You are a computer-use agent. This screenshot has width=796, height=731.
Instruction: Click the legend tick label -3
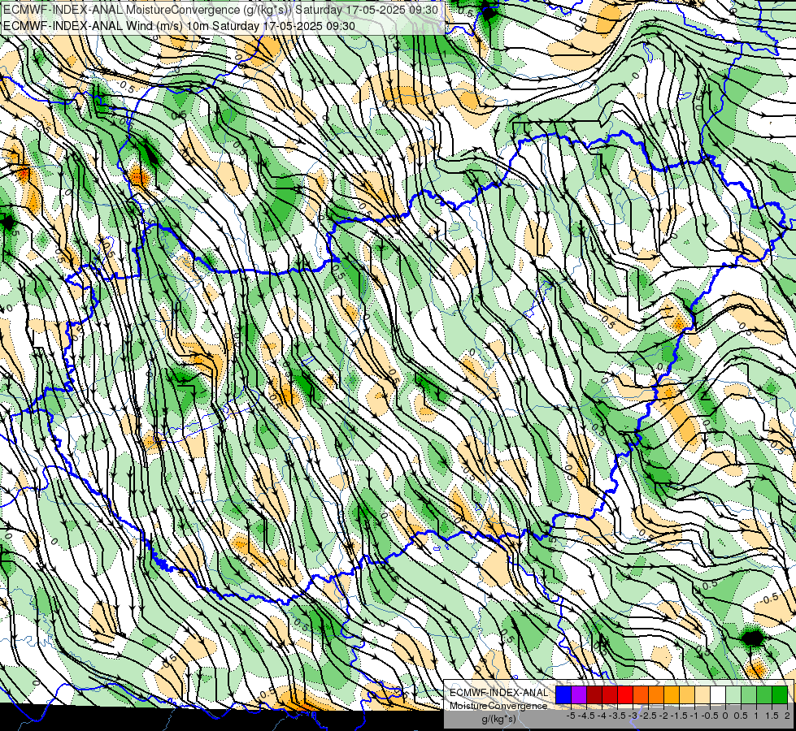coord(633,716)
